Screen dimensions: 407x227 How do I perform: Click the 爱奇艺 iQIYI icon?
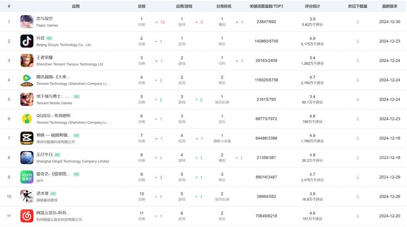[27, 177]
